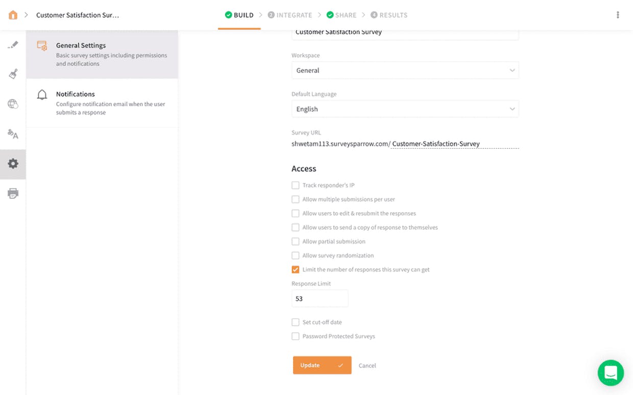Select General Settings in the settings list
This screenshot has width=633, height=395.
[102, 55]
